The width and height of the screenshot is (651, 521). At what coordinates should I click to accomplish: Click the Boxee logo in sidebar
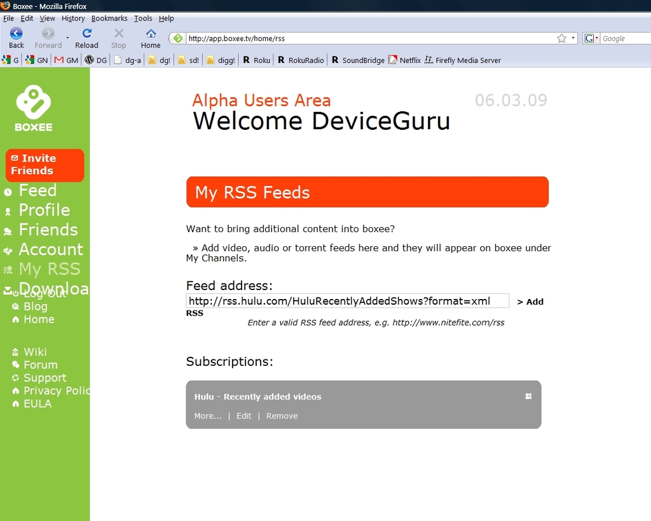(x=34, y=108)
